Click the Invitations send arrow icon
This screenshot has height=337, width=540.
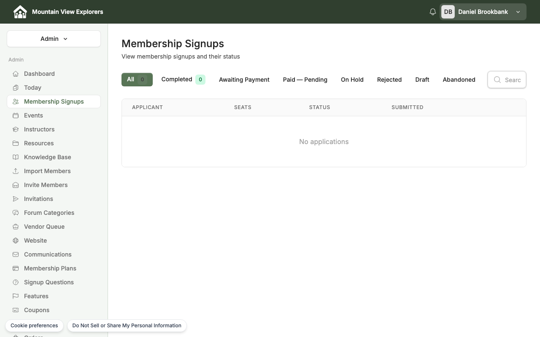(16, 199)
